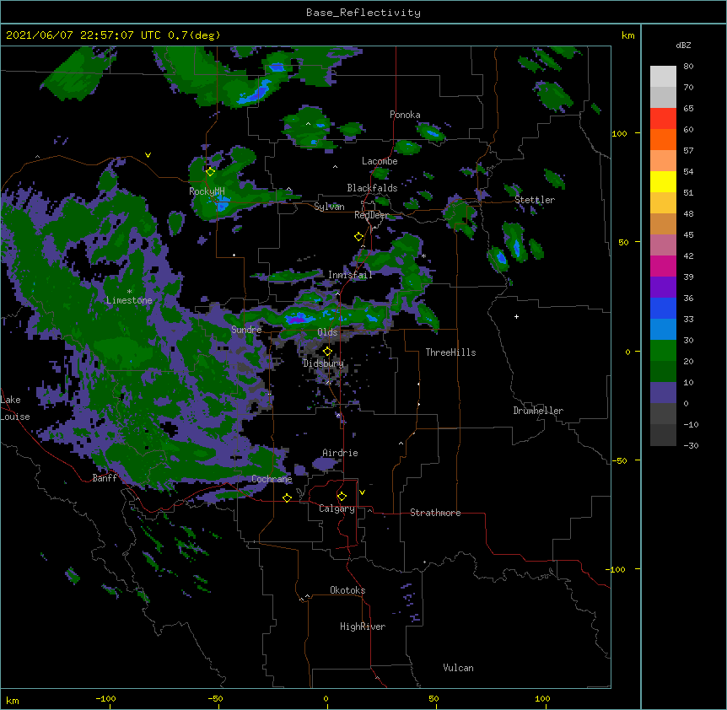This screenshot has height=710, width=727.
Task: Click the HighRiver town label
Action: [x=363, y=627]
